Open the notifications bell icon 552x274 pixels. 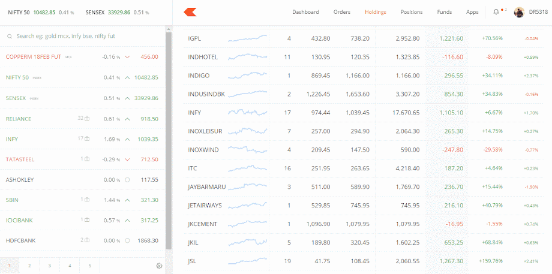coord(496,12)
